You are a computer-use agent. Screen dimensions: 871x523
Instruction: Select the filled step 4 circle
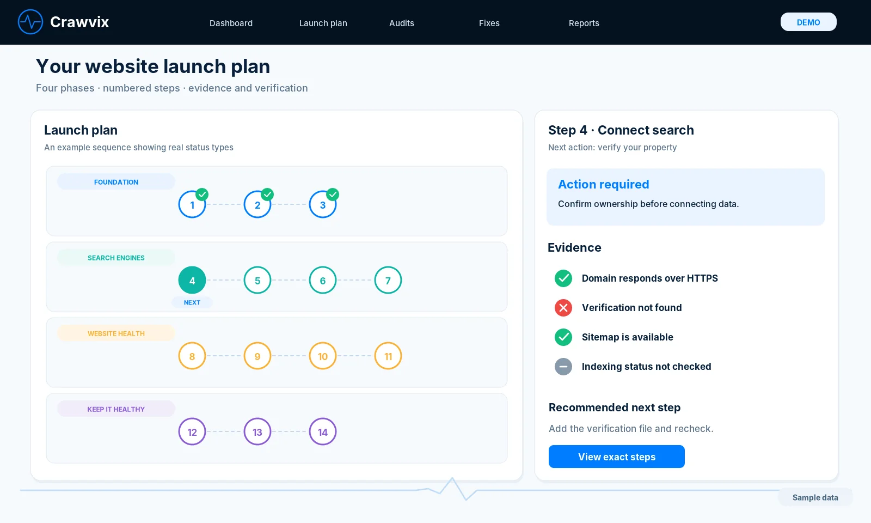[x=192, y=280]
